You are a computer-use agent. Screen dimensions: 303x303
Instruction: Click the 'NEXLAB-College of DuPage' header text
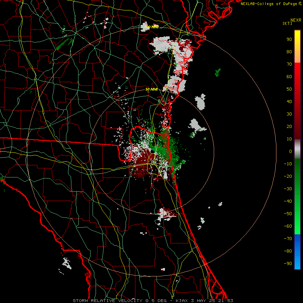pyautogui.click(x=269, y=4)
